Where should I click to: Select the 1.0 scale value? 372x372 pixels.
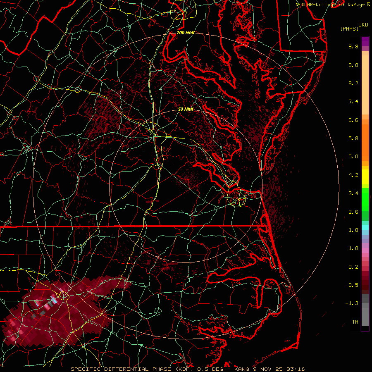click(x=353, y=248)
